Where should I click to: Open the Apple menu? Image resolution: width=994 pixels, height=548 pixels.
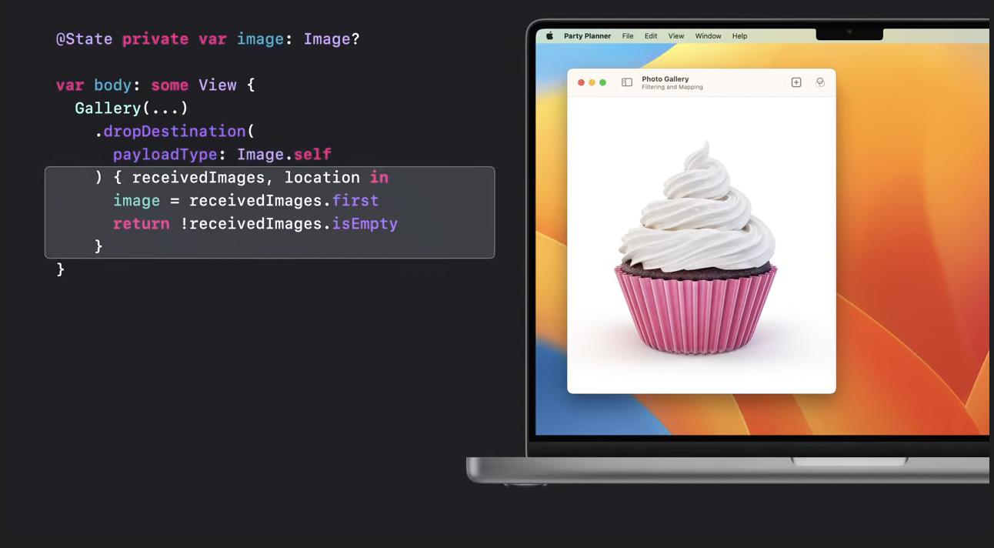(x=549, y=36)
